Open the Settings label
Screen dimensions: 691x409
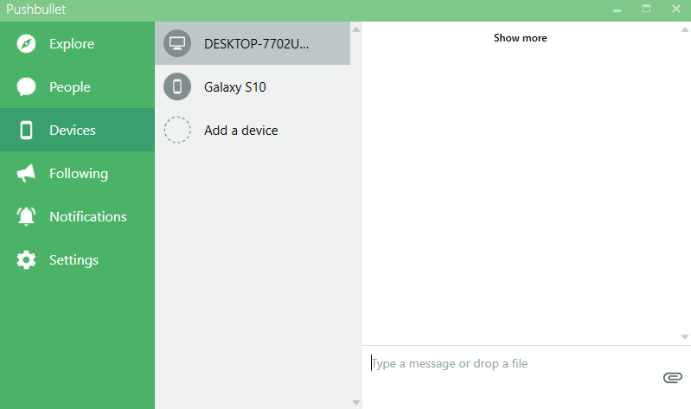point(74,259)
